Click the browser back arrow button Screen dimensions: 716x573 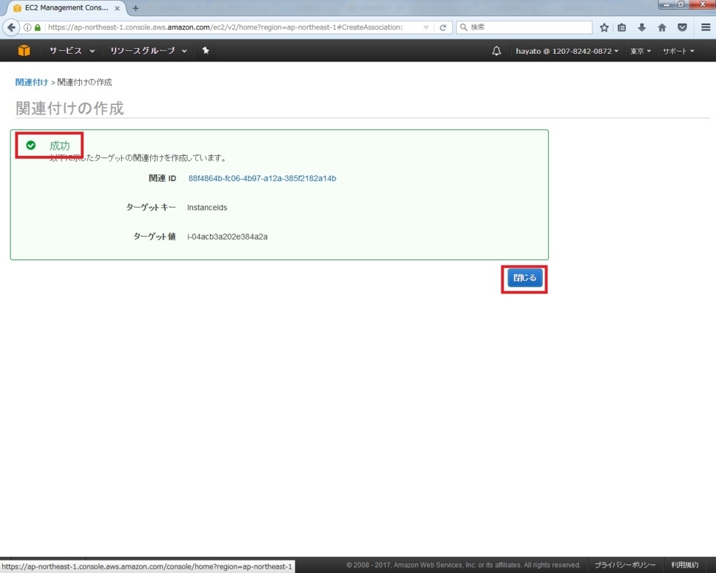11,27
